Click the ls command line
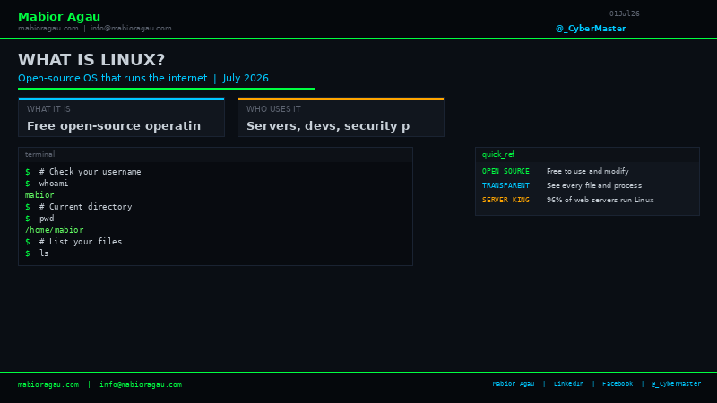Screen dimensions: 717x403 pyautogui.click(x=44, y=253)
